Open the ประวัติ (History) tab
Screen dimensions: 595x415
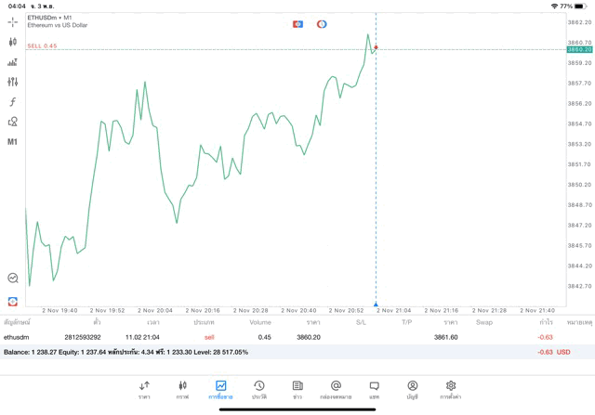pyautogui.click(x=258, y=390)
